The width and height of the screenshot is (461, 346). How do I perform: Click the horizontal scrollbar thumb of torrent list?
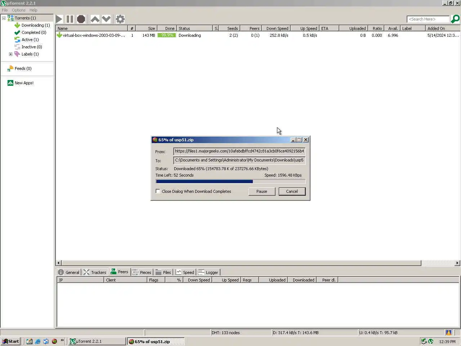241,263
